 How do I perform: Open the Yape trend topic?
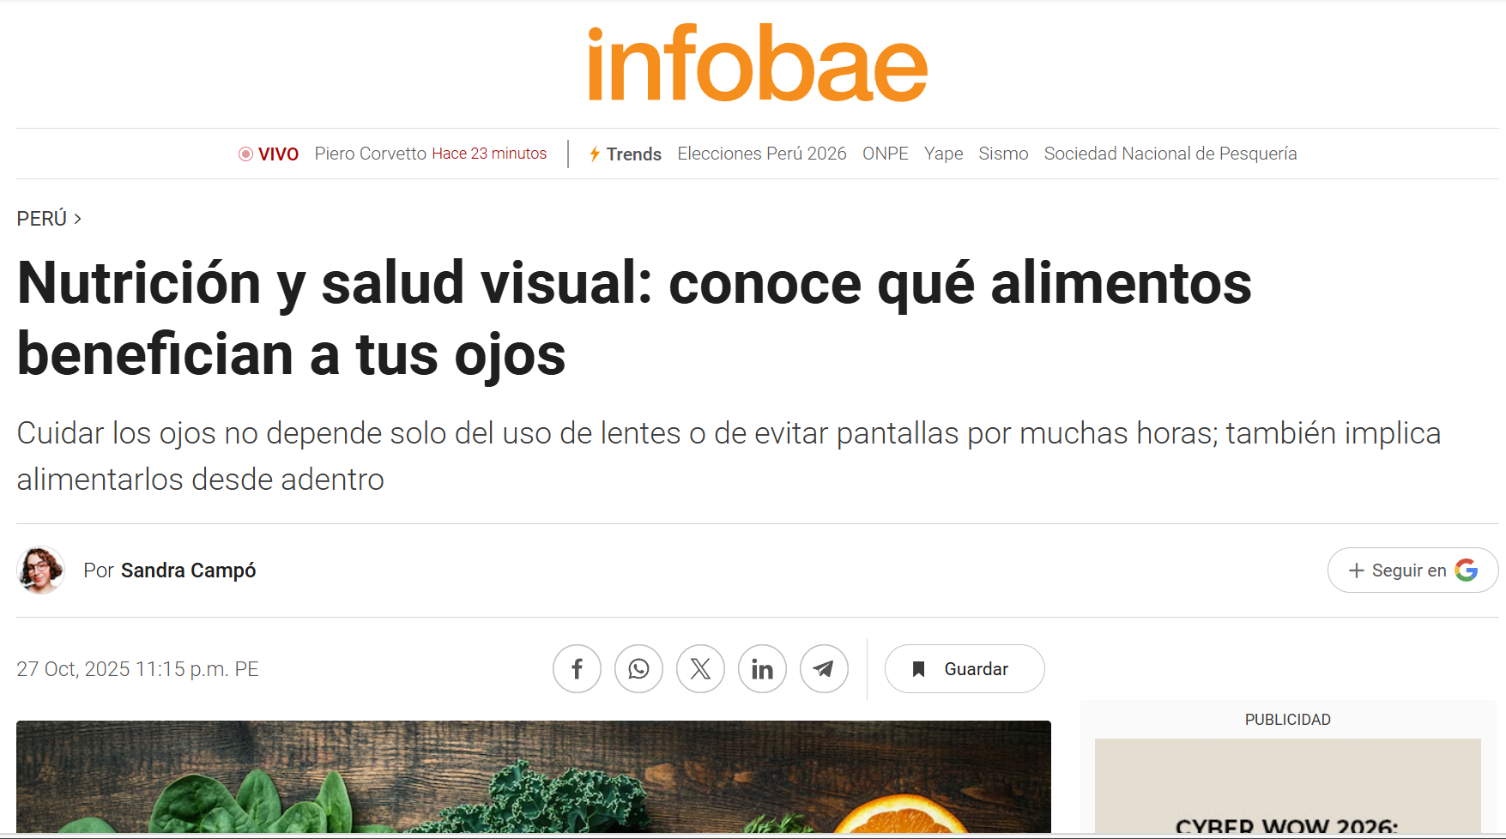pyautogui.click(x=943, y=154)
